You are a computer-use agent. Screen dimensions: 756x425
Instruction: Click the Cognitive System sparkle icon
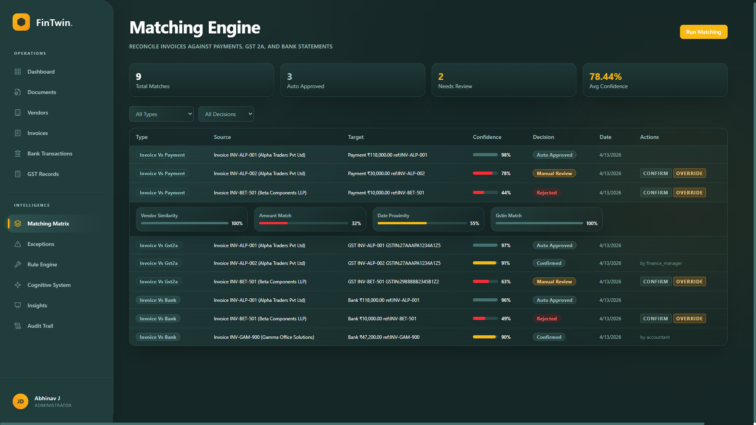[x=18, y=285]
